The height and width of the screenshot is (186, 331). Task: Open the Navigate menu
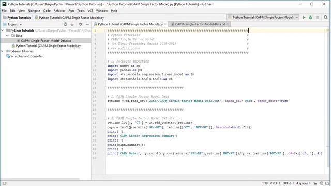click(34, 11)
